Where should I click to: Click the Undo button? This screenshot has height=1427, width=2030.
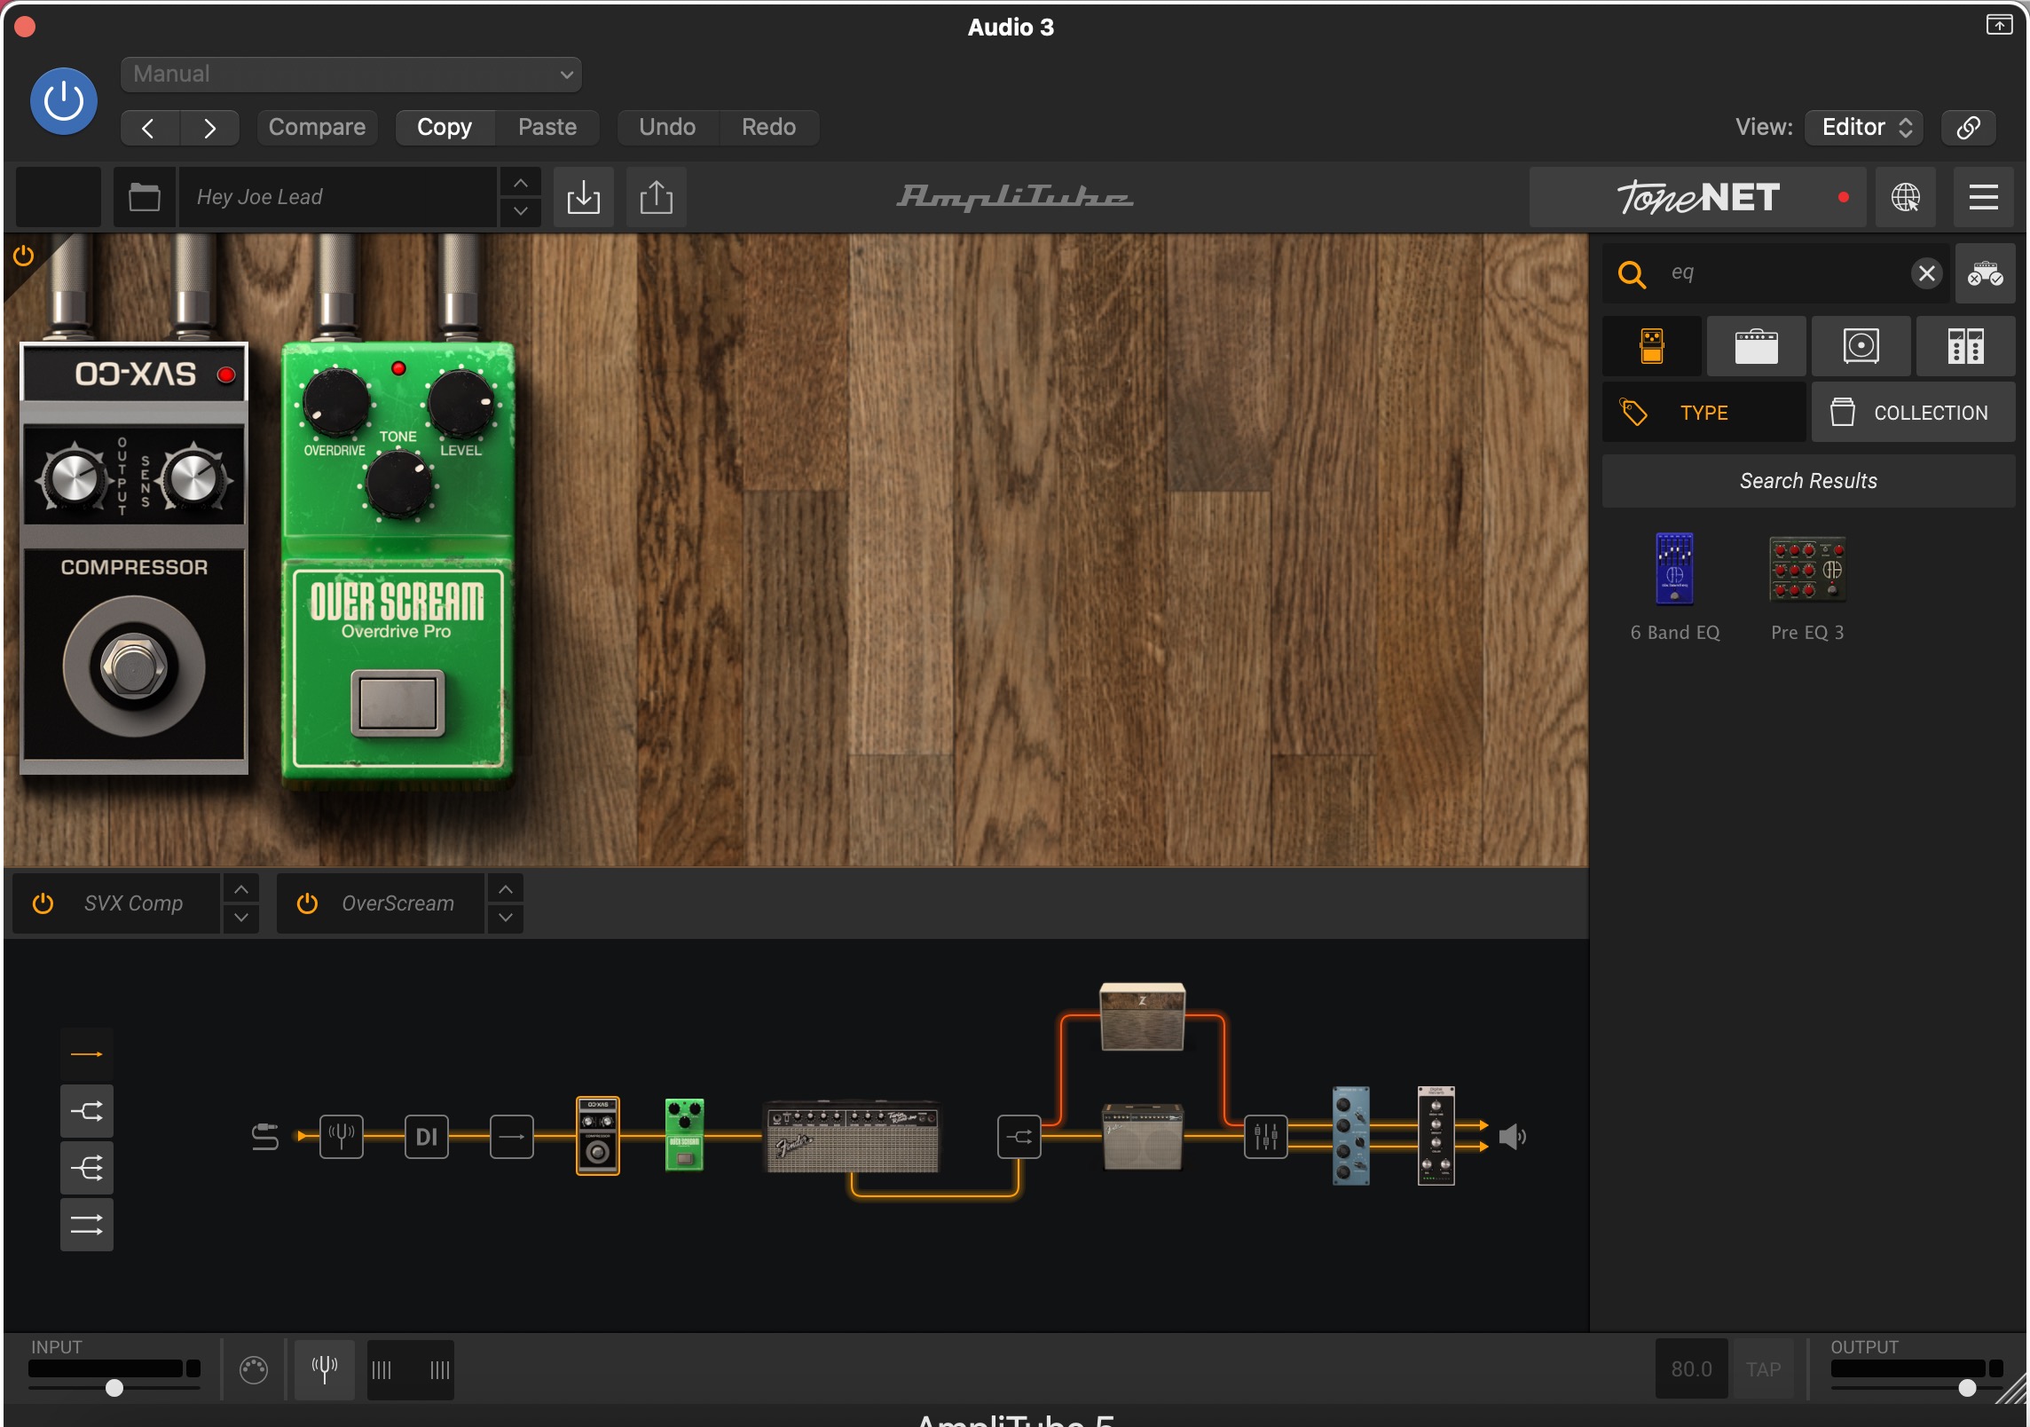(667, 128)
